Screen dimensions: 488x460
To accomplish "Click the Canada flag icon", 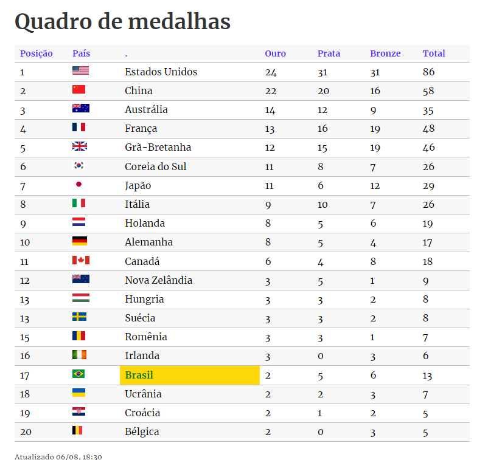I will [x=80, y=260].
